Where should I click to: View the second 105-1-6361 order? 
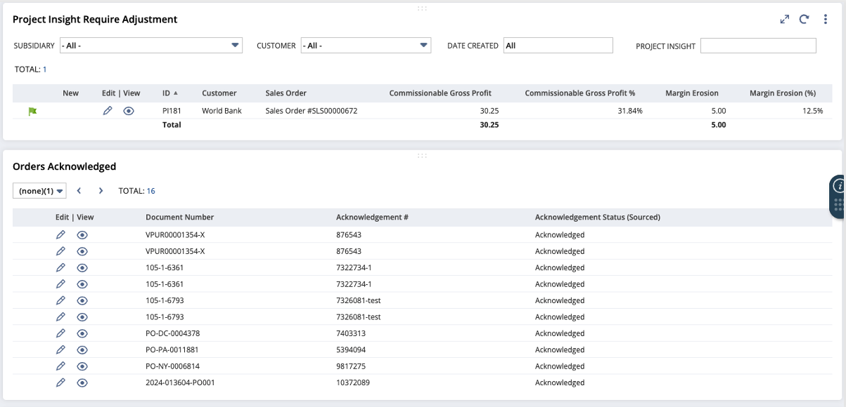tap(82, 284)
